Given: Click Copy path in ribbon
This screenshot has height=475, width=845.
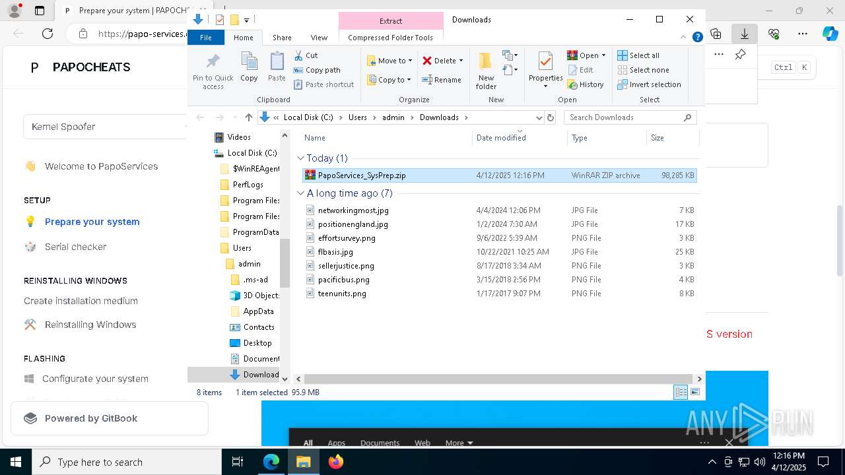Looking at the screenshot, I should [x=317, y=70].
